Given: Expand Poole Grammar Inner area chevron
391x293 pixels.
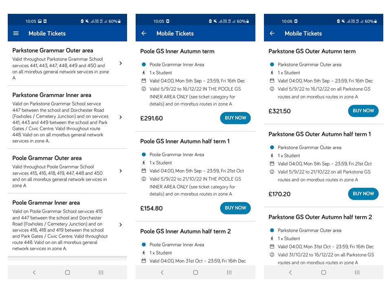Looking at the screenshot, I should [121, 225].
